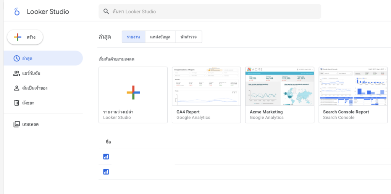Click the search magnifier icon
The height and width of the screenshot is (194, 391).
(106, 11)
